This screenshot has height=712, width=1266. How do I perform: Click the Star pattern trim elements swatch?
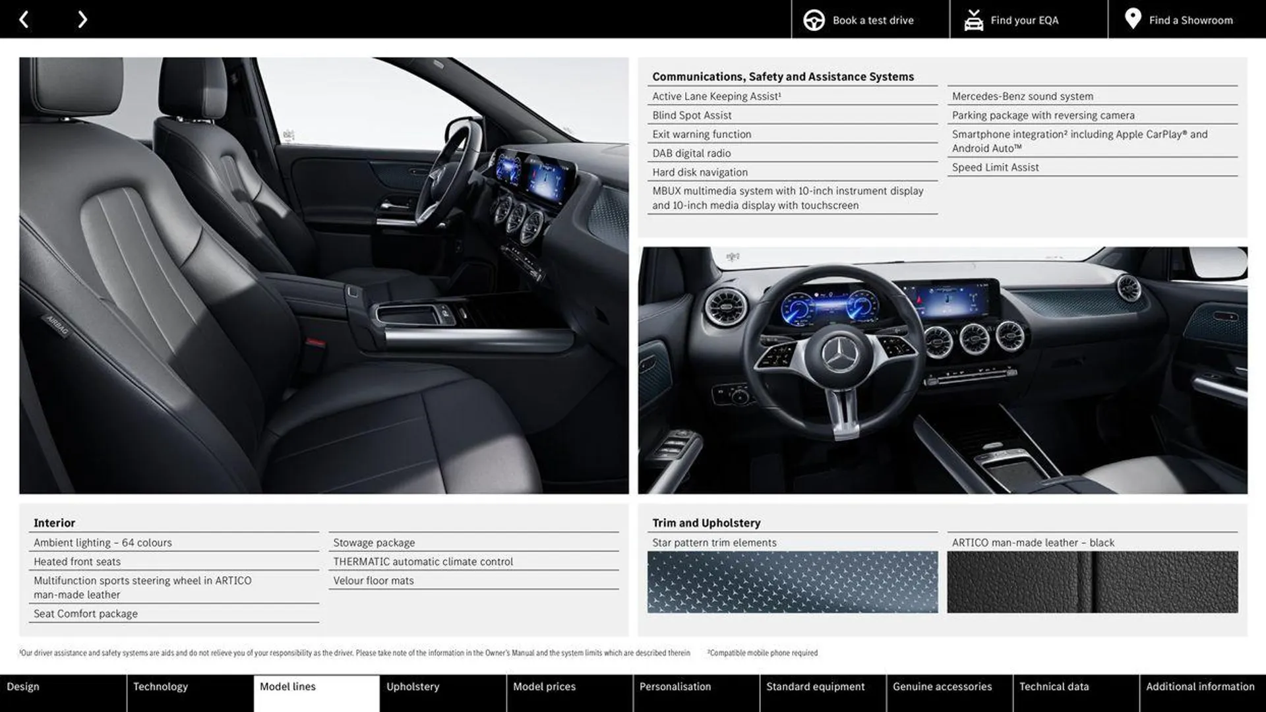tap(793, 583)
